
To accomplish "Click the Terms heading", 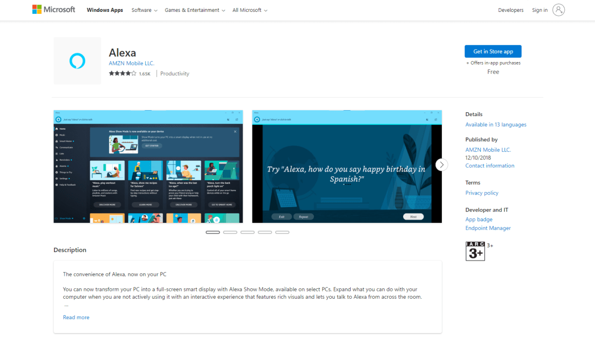I will tap(473, 183).
